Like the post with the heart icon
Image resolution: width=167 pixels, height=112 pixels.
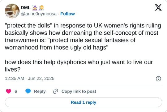pyautogui.click(x=9, y=91)
